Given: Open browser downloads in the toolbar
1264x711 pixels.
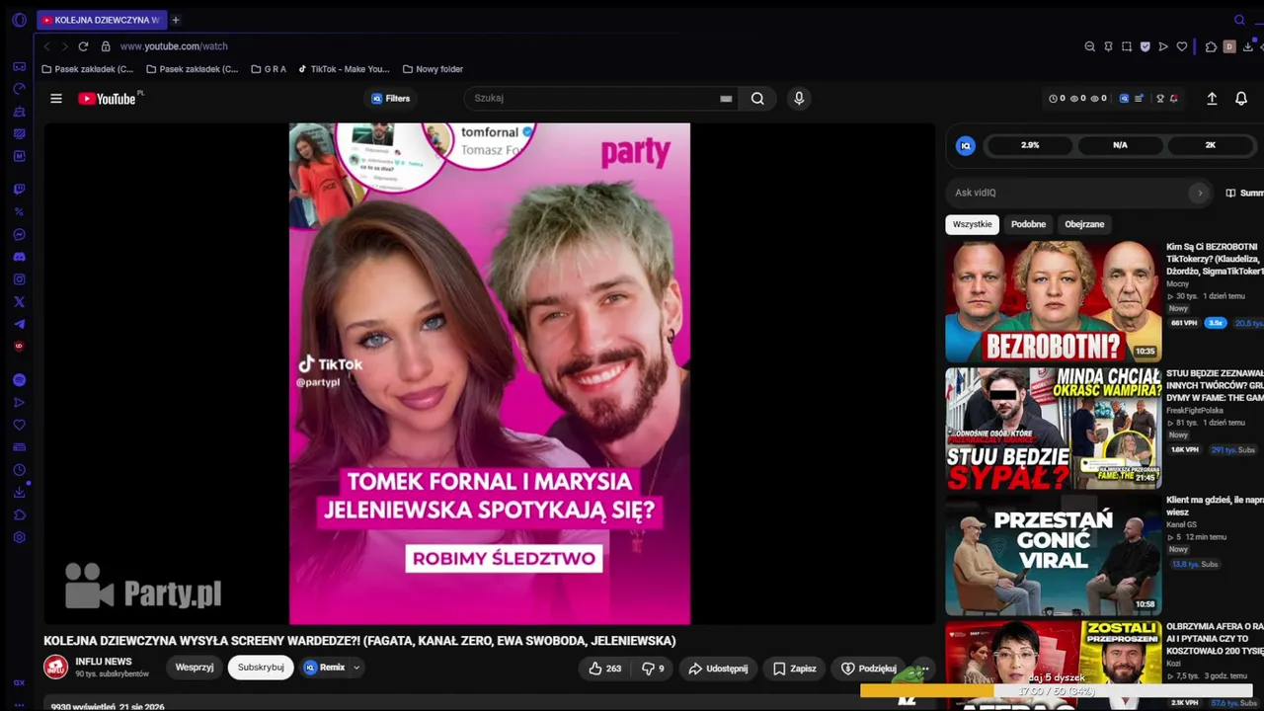Looking at the screenshot, I should (1248, 46).
